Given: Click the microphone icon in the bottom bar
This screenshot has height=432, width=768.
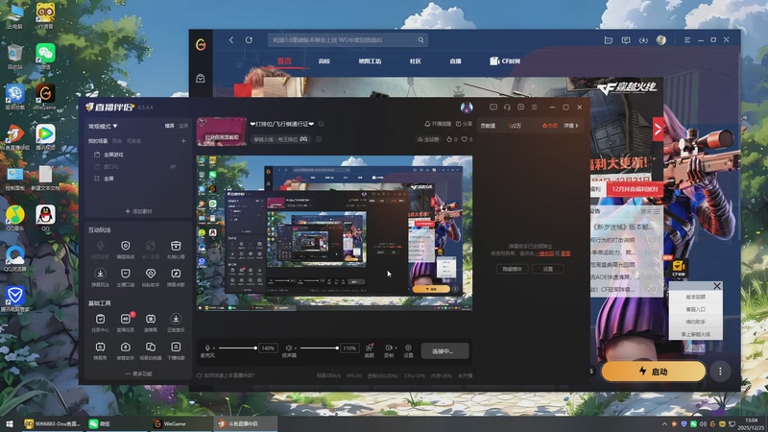Looking at the screenshot, I should pyautogui.click(x=207, y=348).
